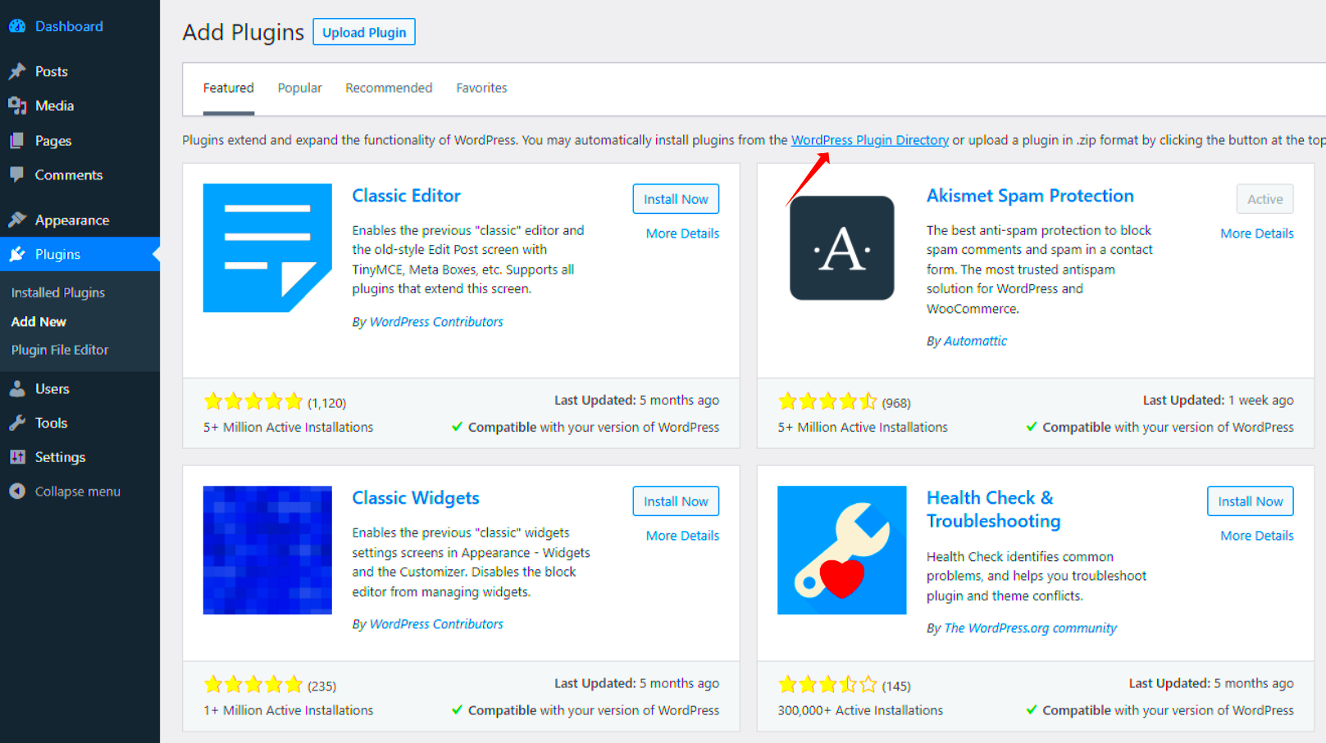The width and height of the screenshot is (1326, 743).
Task: Click the Upload Plugin button
Action: [x=364, y=32]
